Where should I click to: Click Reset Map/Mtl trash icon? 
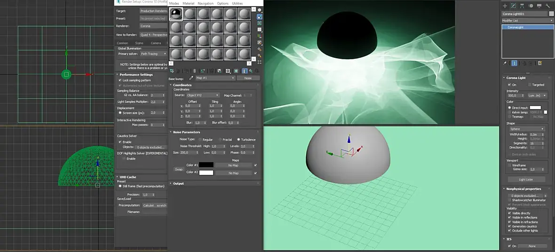pyautogui.click(x=195, y=71)
